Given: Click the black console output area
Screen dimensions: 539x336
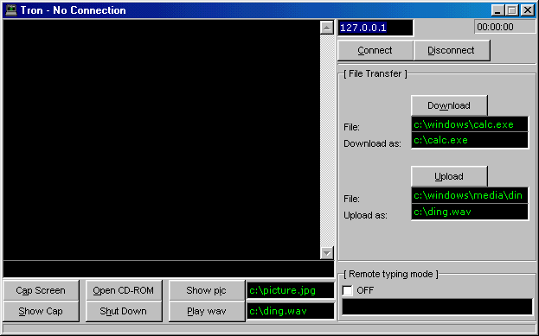Looking at the screenshot, I should 162,140.
